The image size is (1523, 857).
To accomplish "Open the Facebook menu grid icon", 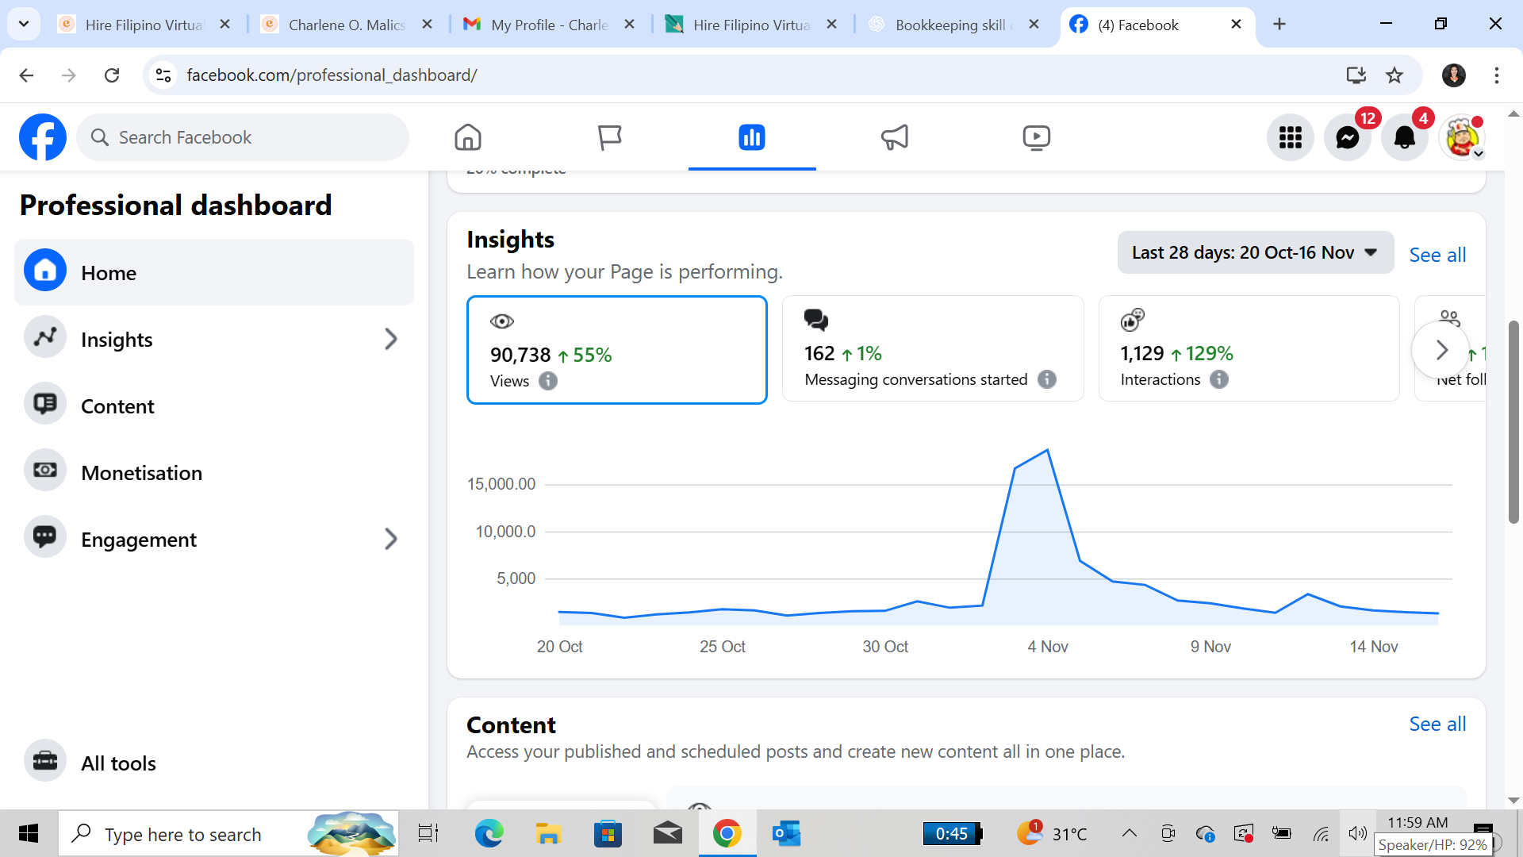I will tap(1290, 137).
